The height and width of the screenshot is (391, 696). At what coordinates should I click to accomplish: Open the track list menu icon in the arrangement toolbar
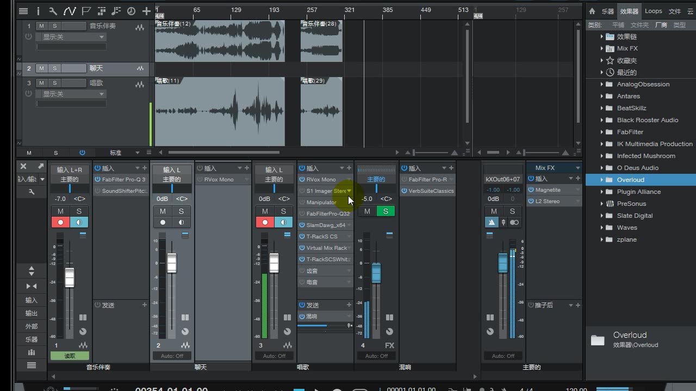(23, 11)
